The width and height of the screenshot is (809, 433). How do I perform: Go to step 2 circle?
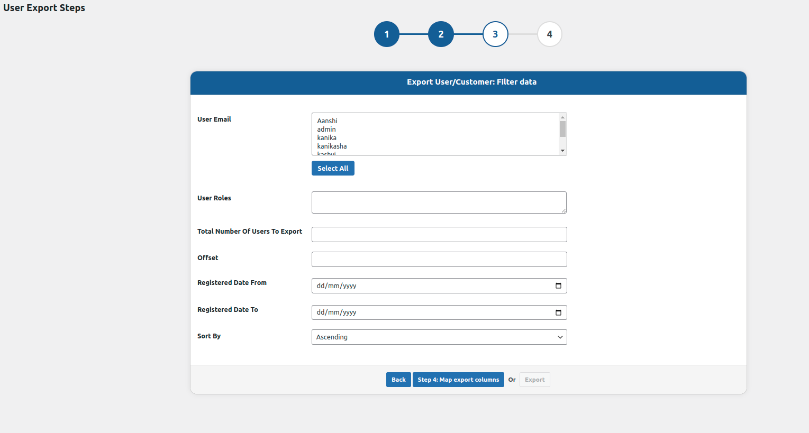(x=441, y=34)
